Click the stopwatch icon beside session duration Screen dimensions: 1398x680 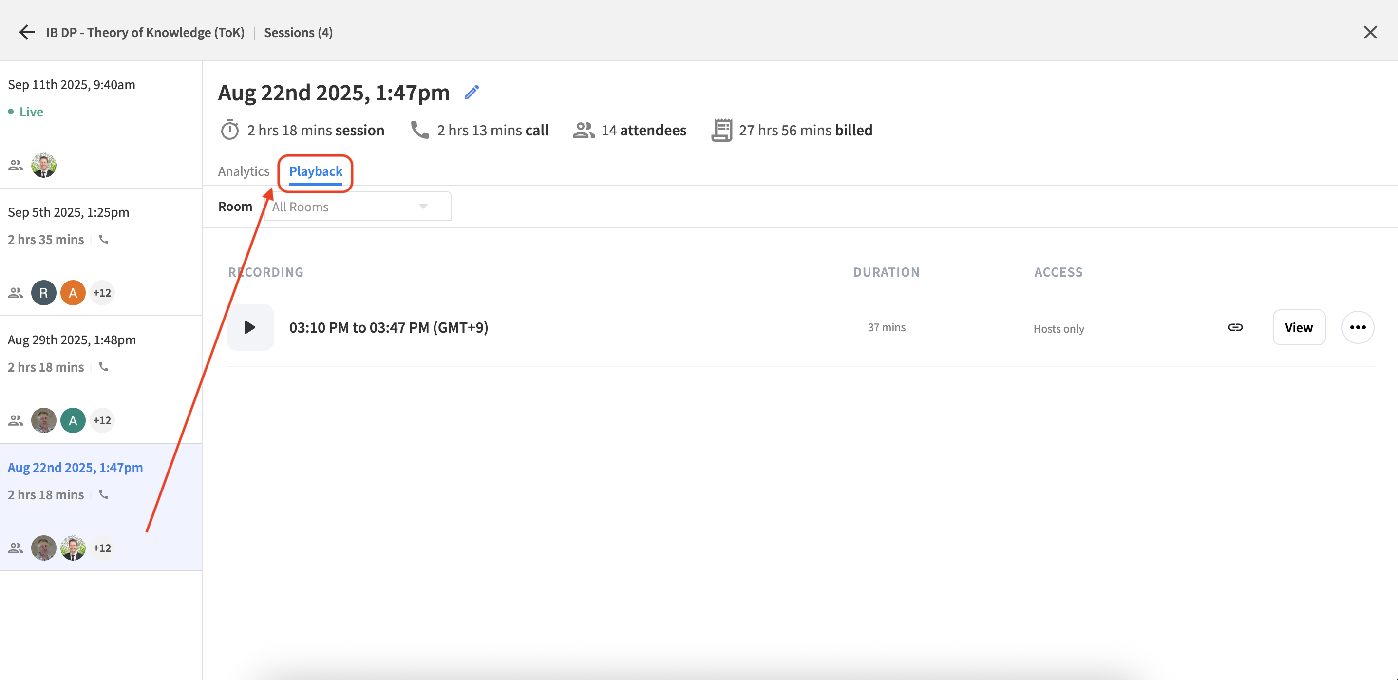click(230, 130)
